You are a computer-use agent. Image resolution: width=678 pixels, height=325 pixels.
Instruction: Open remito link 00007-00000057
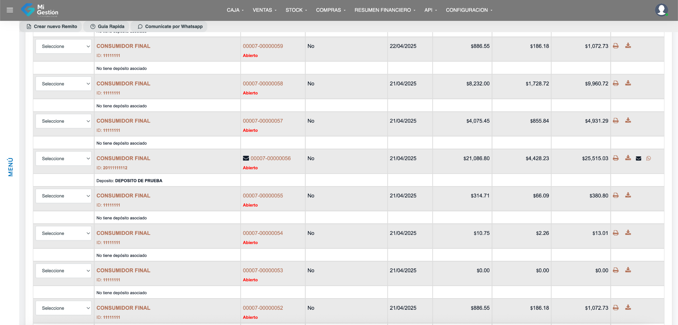[263, 121]
